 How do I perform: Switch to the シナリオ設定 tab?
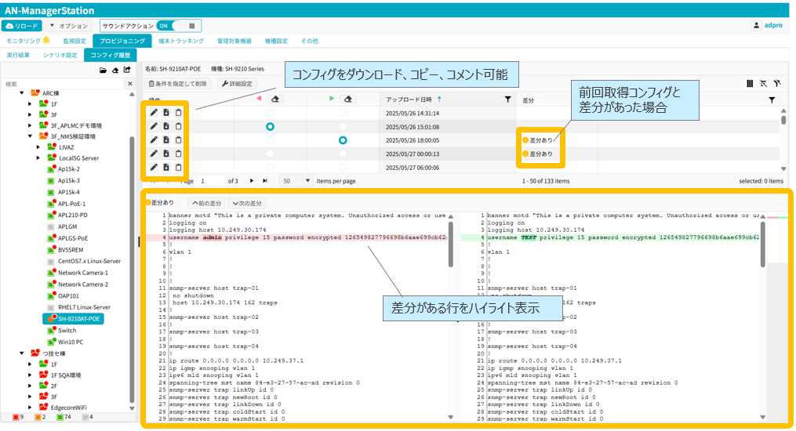(x=58, y=56)
